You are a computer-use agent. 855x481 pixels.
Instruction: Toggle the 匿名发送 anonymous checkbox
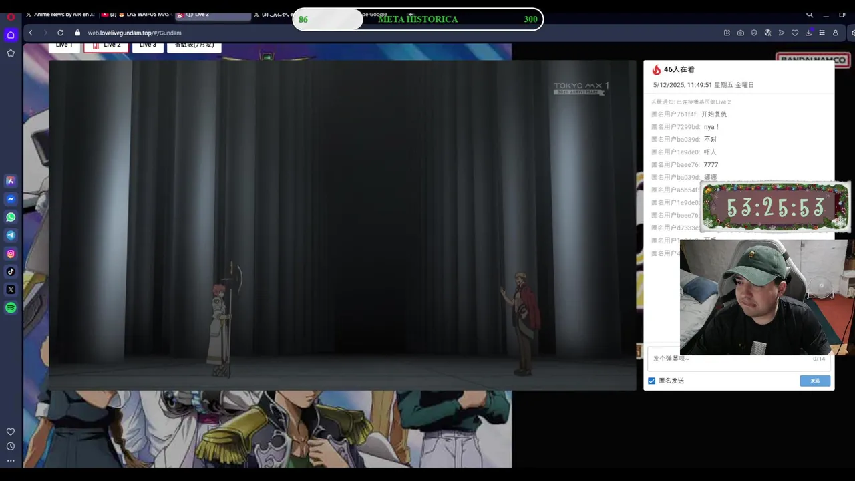pos(652,381)
